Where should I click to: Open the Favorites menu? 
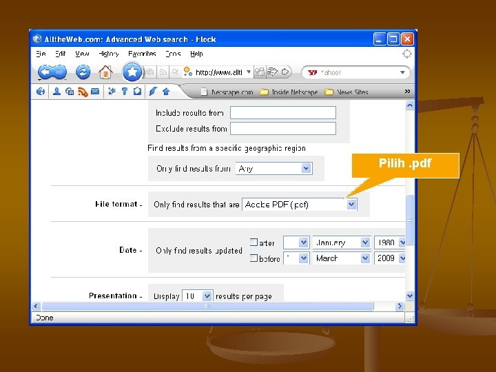[x=142, y=54]
